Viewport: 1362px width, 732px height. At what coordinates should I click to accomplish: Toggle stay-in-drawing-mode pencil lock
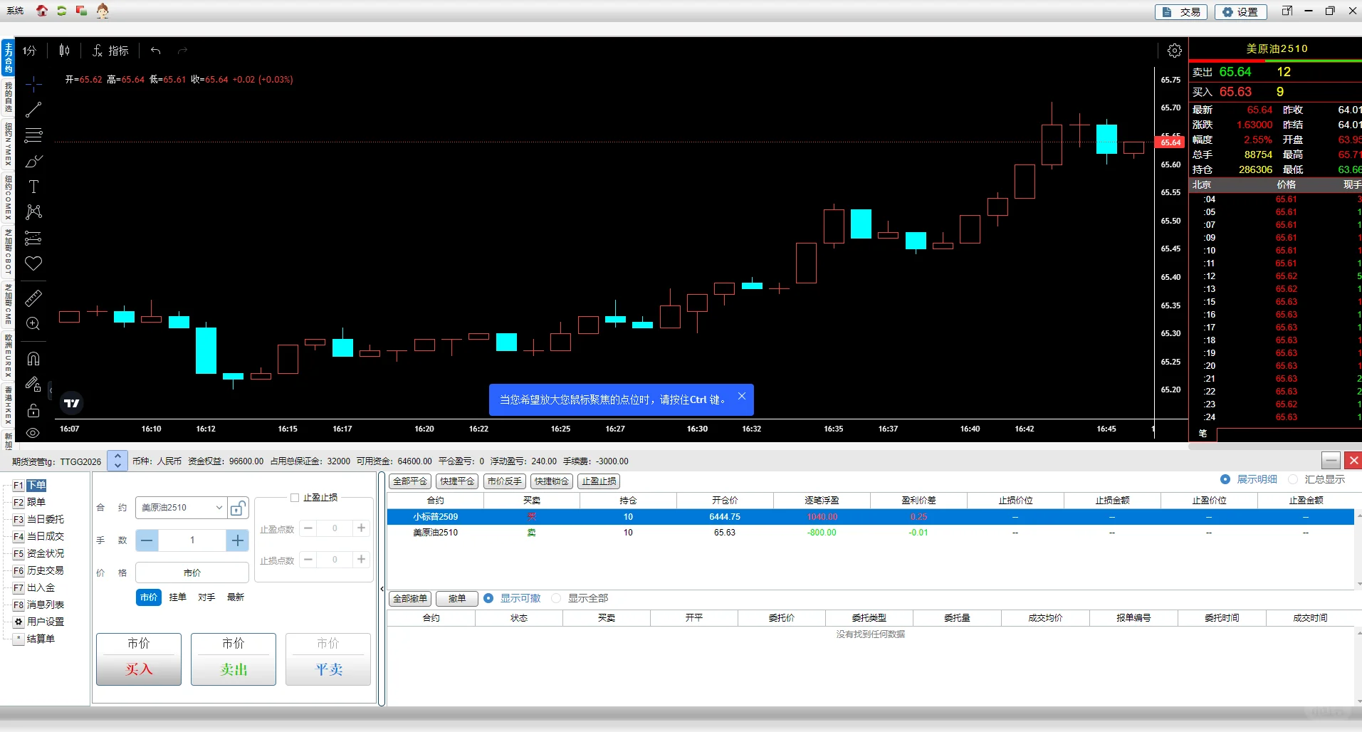pos(33,385)
